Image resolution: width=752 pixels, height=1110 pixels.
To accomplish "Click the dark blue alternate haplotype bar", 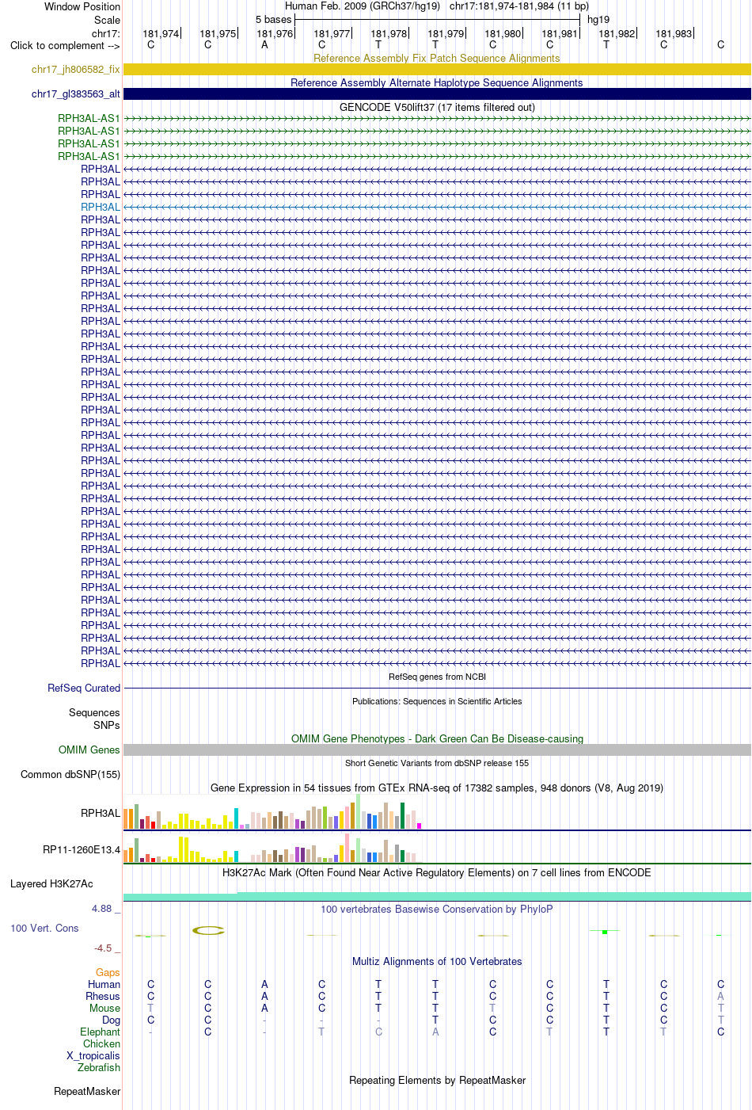I will (x=437, y=94).
